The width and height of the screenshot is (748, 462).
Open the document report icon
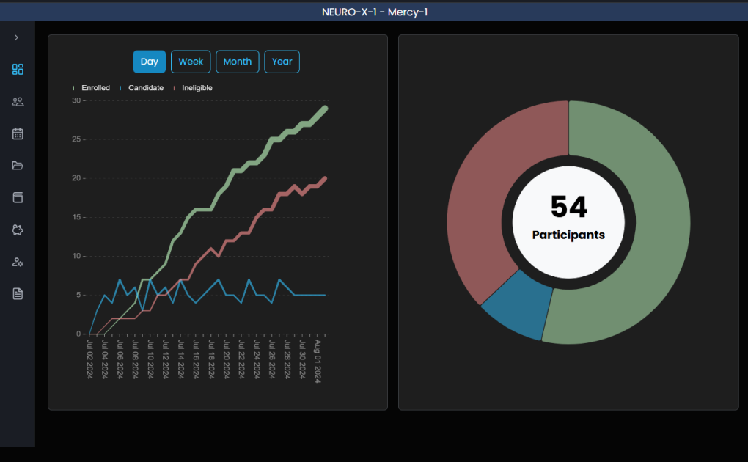(x=18, y=294)
